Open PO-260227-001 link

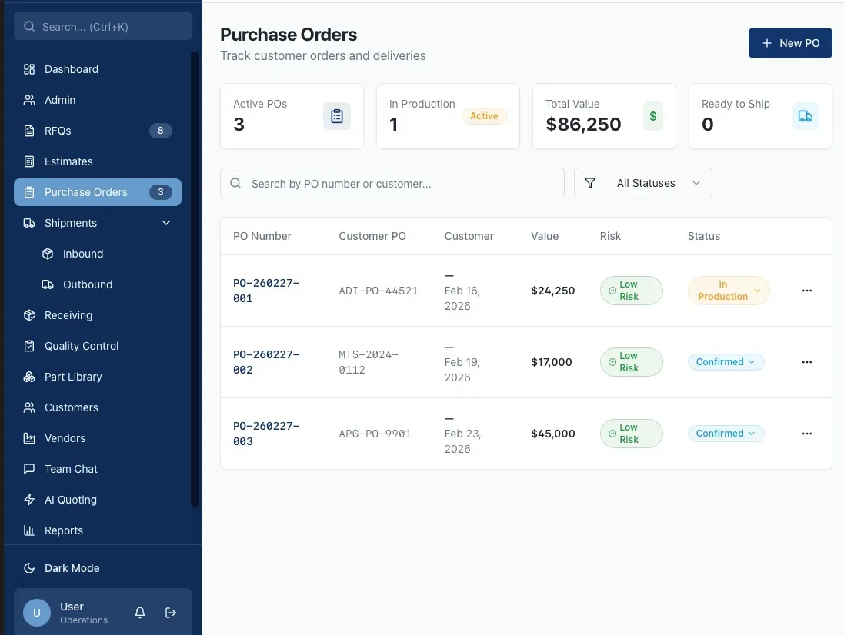(266, 291)
